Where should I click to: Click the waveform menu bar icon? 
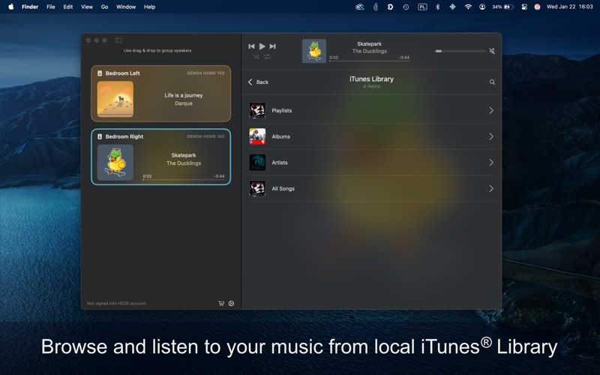(453, 7)
